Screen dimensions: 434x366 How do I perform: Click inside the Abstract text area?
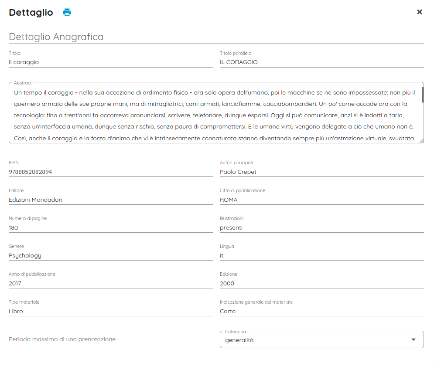[216, 115]
